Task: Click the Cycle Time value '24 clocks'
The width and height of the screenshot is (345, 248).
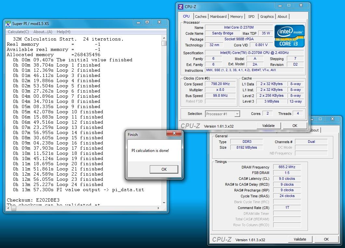Action: [x=287, y=196]
